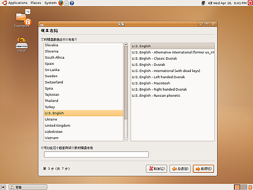
Task: Select Thailand in the country list
Action: click(x=83, y=101)
